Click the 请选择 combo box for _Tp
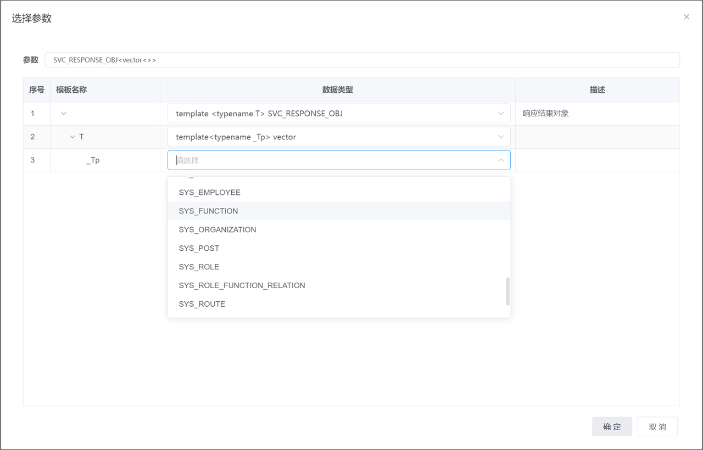The width and height of the screenshot is (703, 450). 339,160
